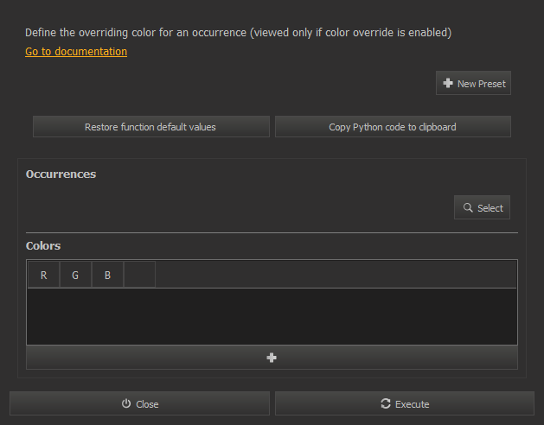This screenshot has height=425, width=544.
Task: Click Copy Python code to clipboard
Action: coord(393,126)
